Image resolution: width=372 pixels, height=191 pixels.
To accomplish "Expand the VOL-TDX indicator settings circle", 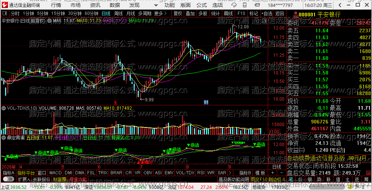I will 4,108.
